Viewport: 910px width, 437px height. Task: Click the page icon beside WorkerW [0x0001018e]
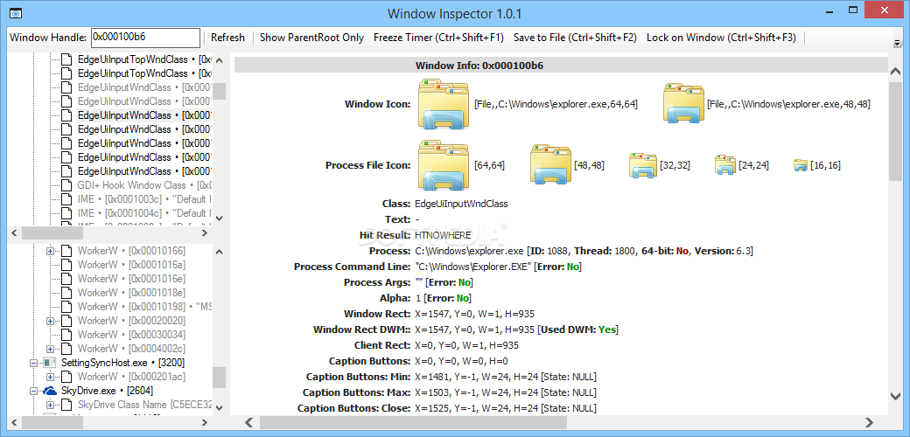(x=67, y=293)
